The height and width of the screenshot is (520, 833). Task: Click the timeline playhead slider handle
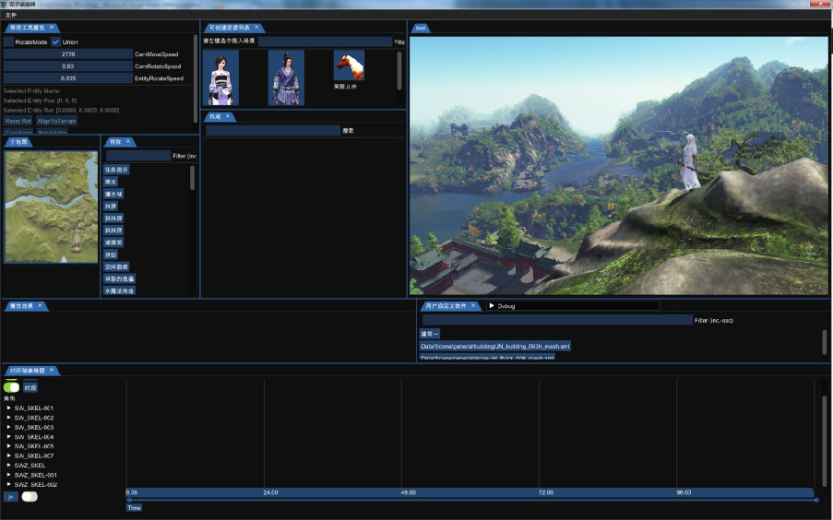tap(129, 500)
